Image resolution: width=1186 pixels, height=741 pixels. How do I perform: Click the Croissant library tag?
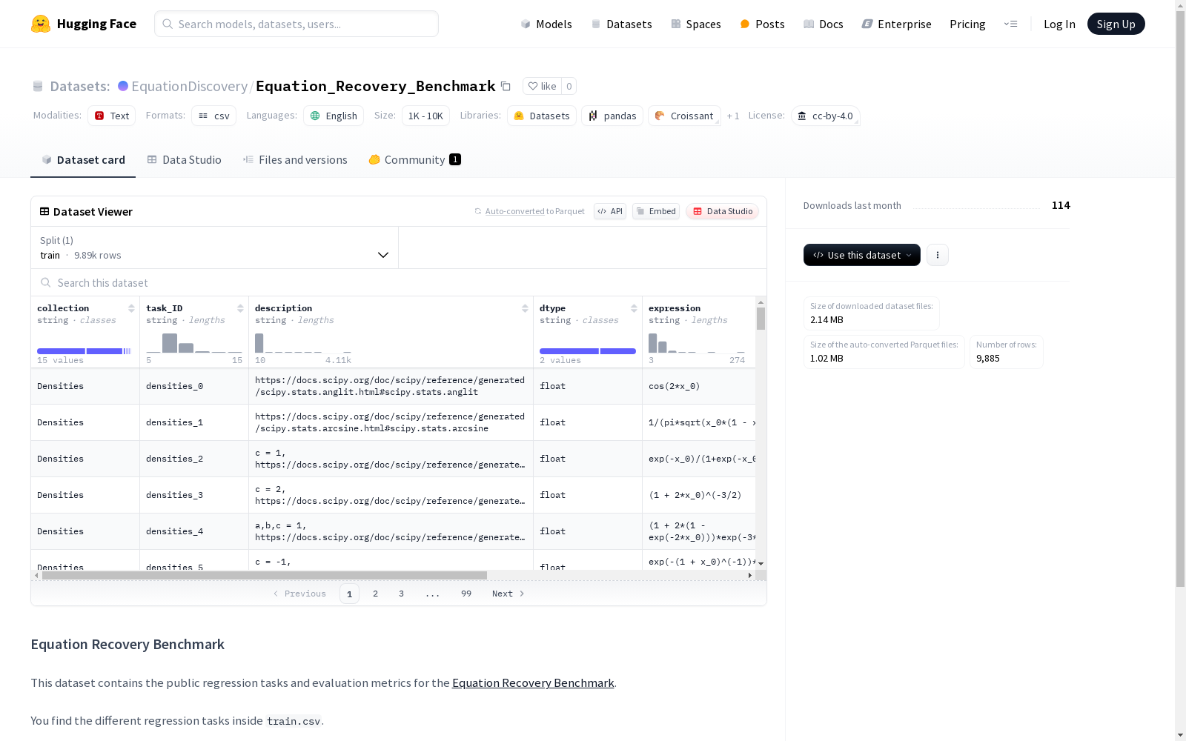click(x=684, y=116)
